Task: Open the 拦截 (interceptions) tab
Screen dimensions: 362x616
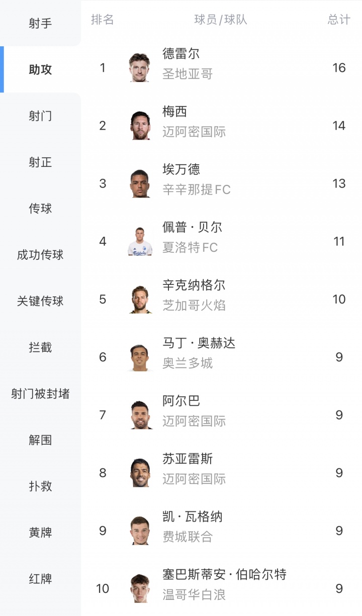Action: (x=40, y=347)
